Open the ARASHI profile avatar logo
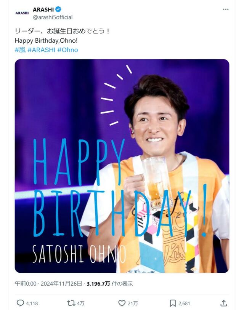Image resolution: width=244 pixels, height=310 pixels. click(x=22, y=13)
